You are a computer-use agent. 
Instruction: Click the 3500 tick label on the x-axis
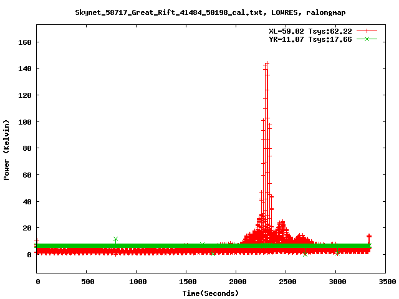click(x=388, y=282)
